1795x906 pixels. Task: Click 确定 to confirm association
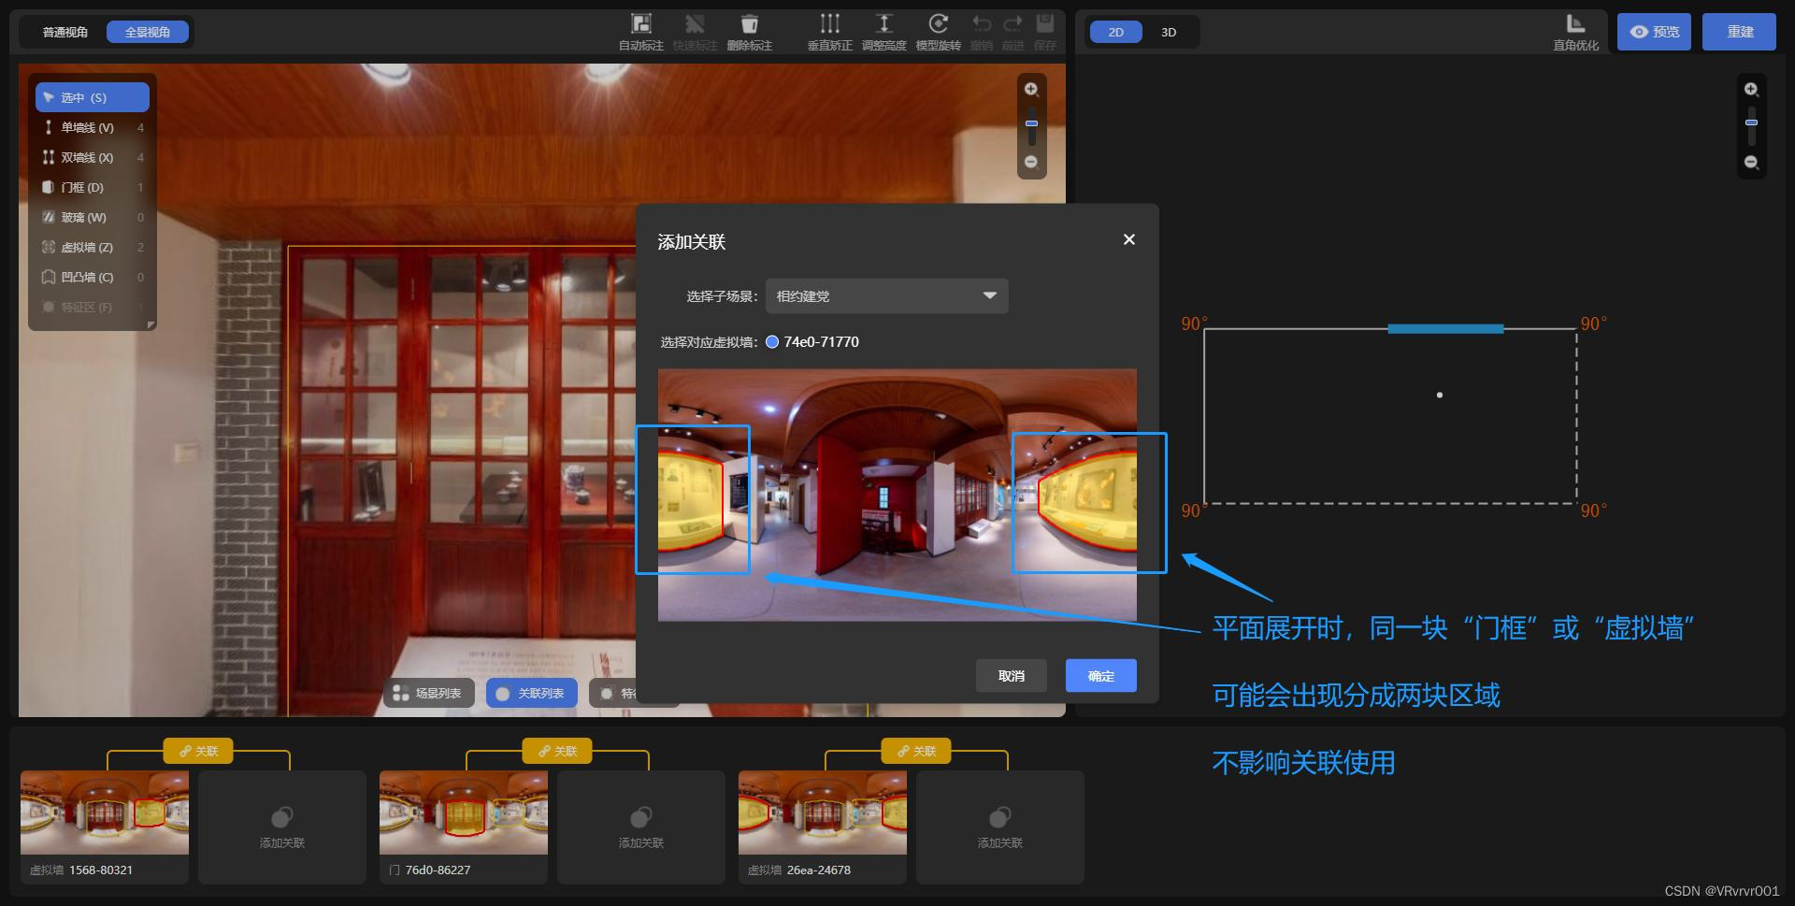[x=1101, y=676]
